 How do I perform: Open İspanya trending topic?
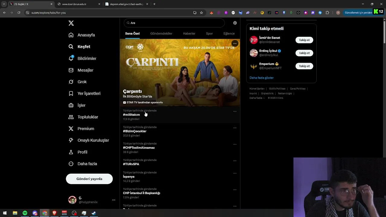click(180, 177)
